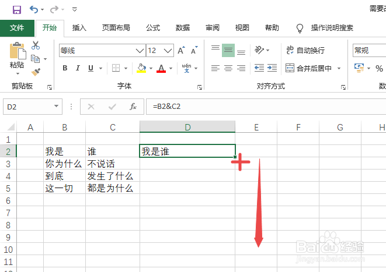Open the 等线 font name dropdown

coord(140,51)
